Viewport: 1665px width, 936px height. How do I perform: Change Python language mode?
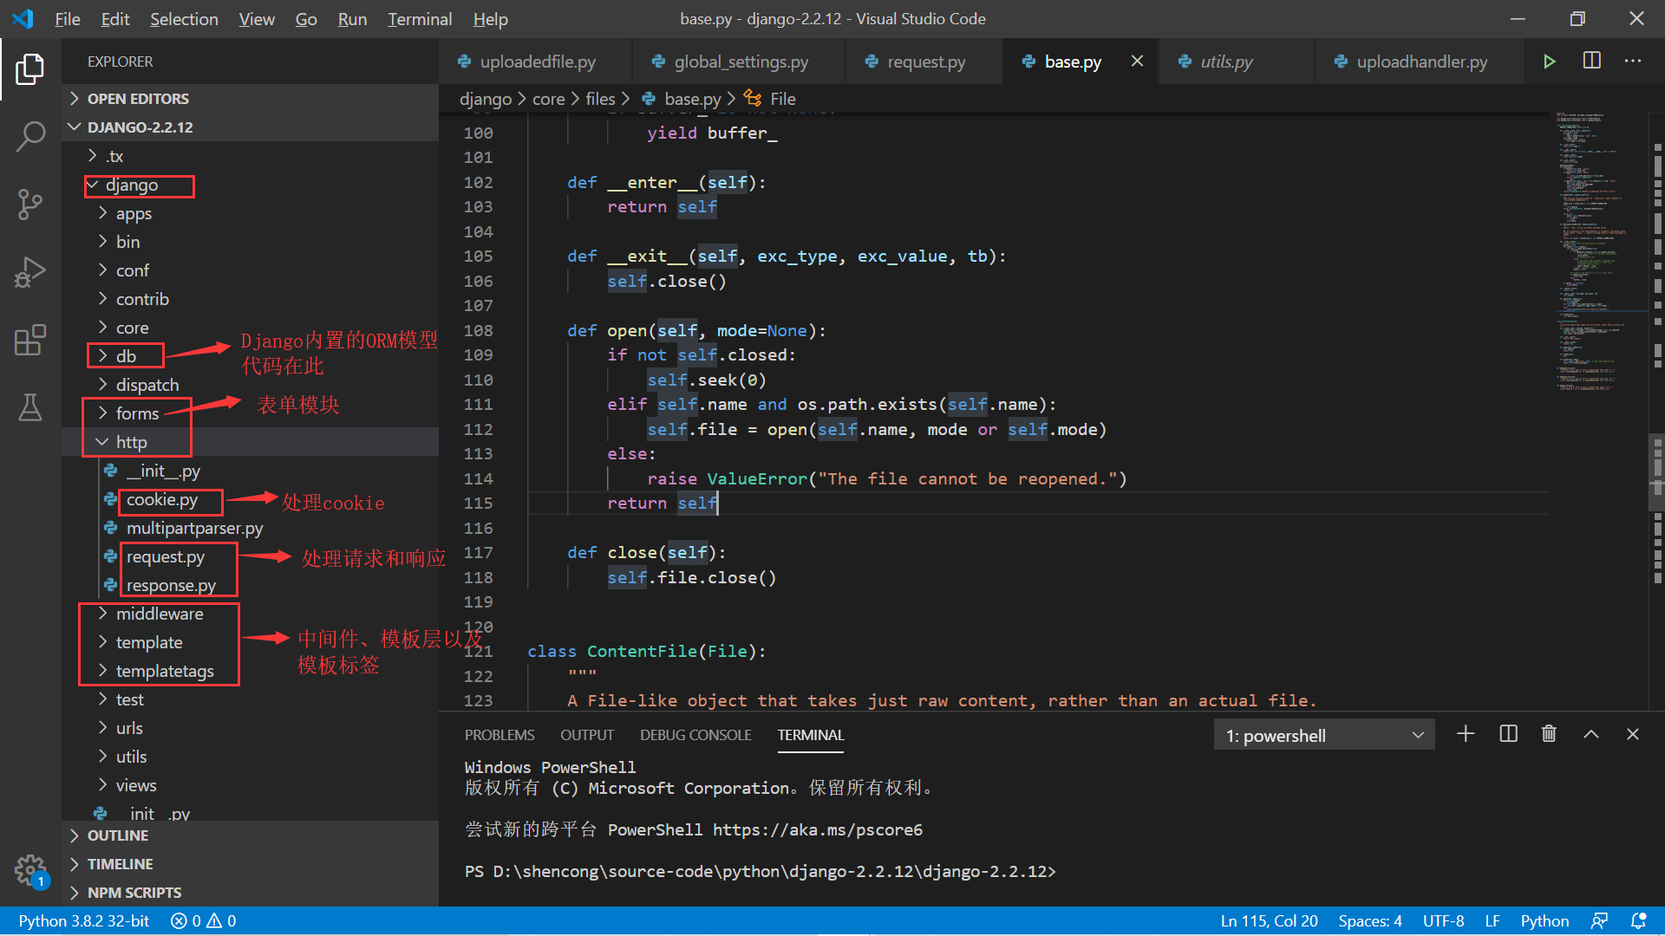click(1544, 920)
